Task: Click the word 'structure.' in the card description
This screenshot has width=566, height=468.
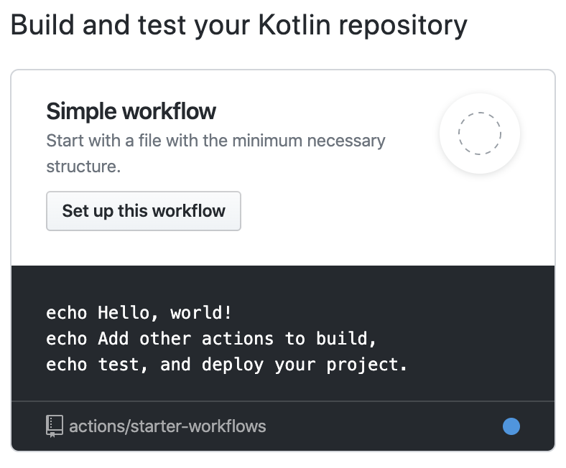Action: point(83,167)
